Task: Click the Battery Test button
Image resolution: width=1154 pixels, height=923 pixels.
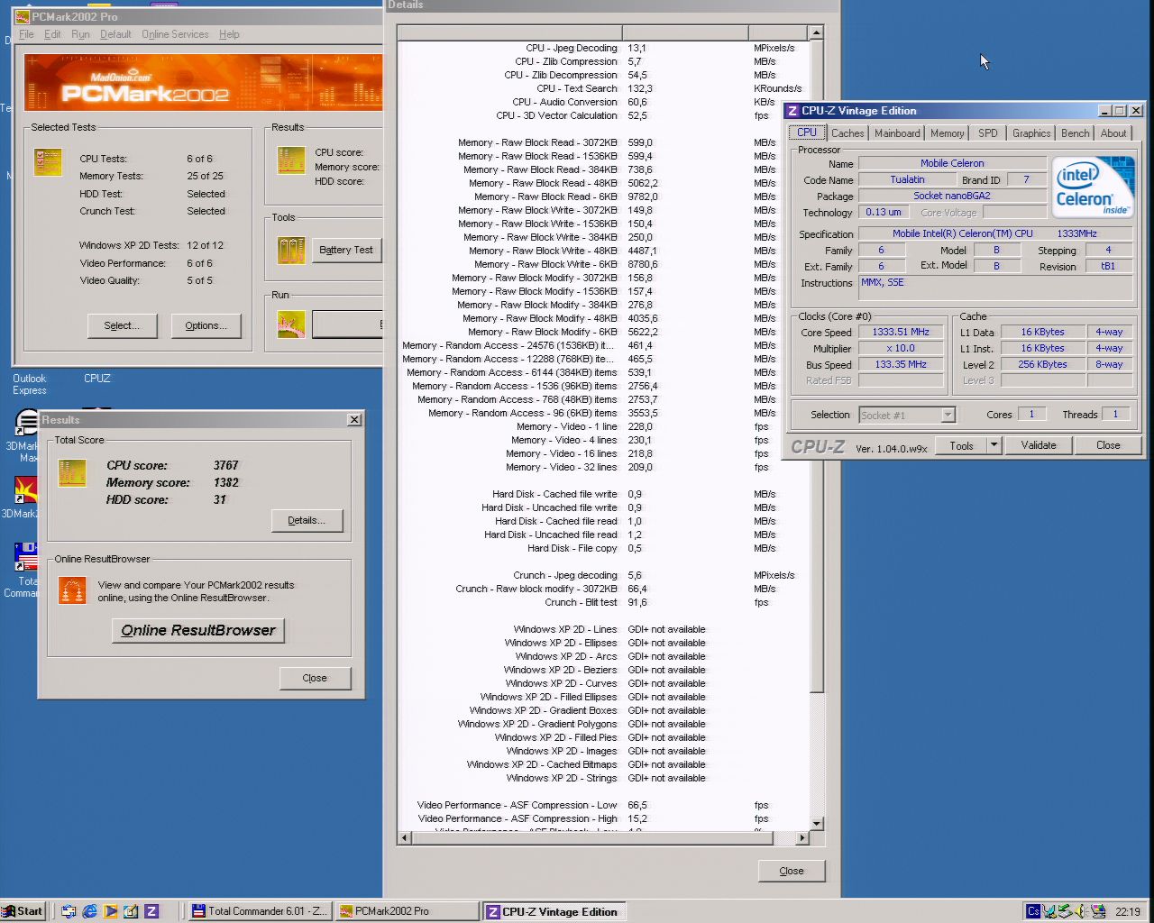Action: coord(345,250)
